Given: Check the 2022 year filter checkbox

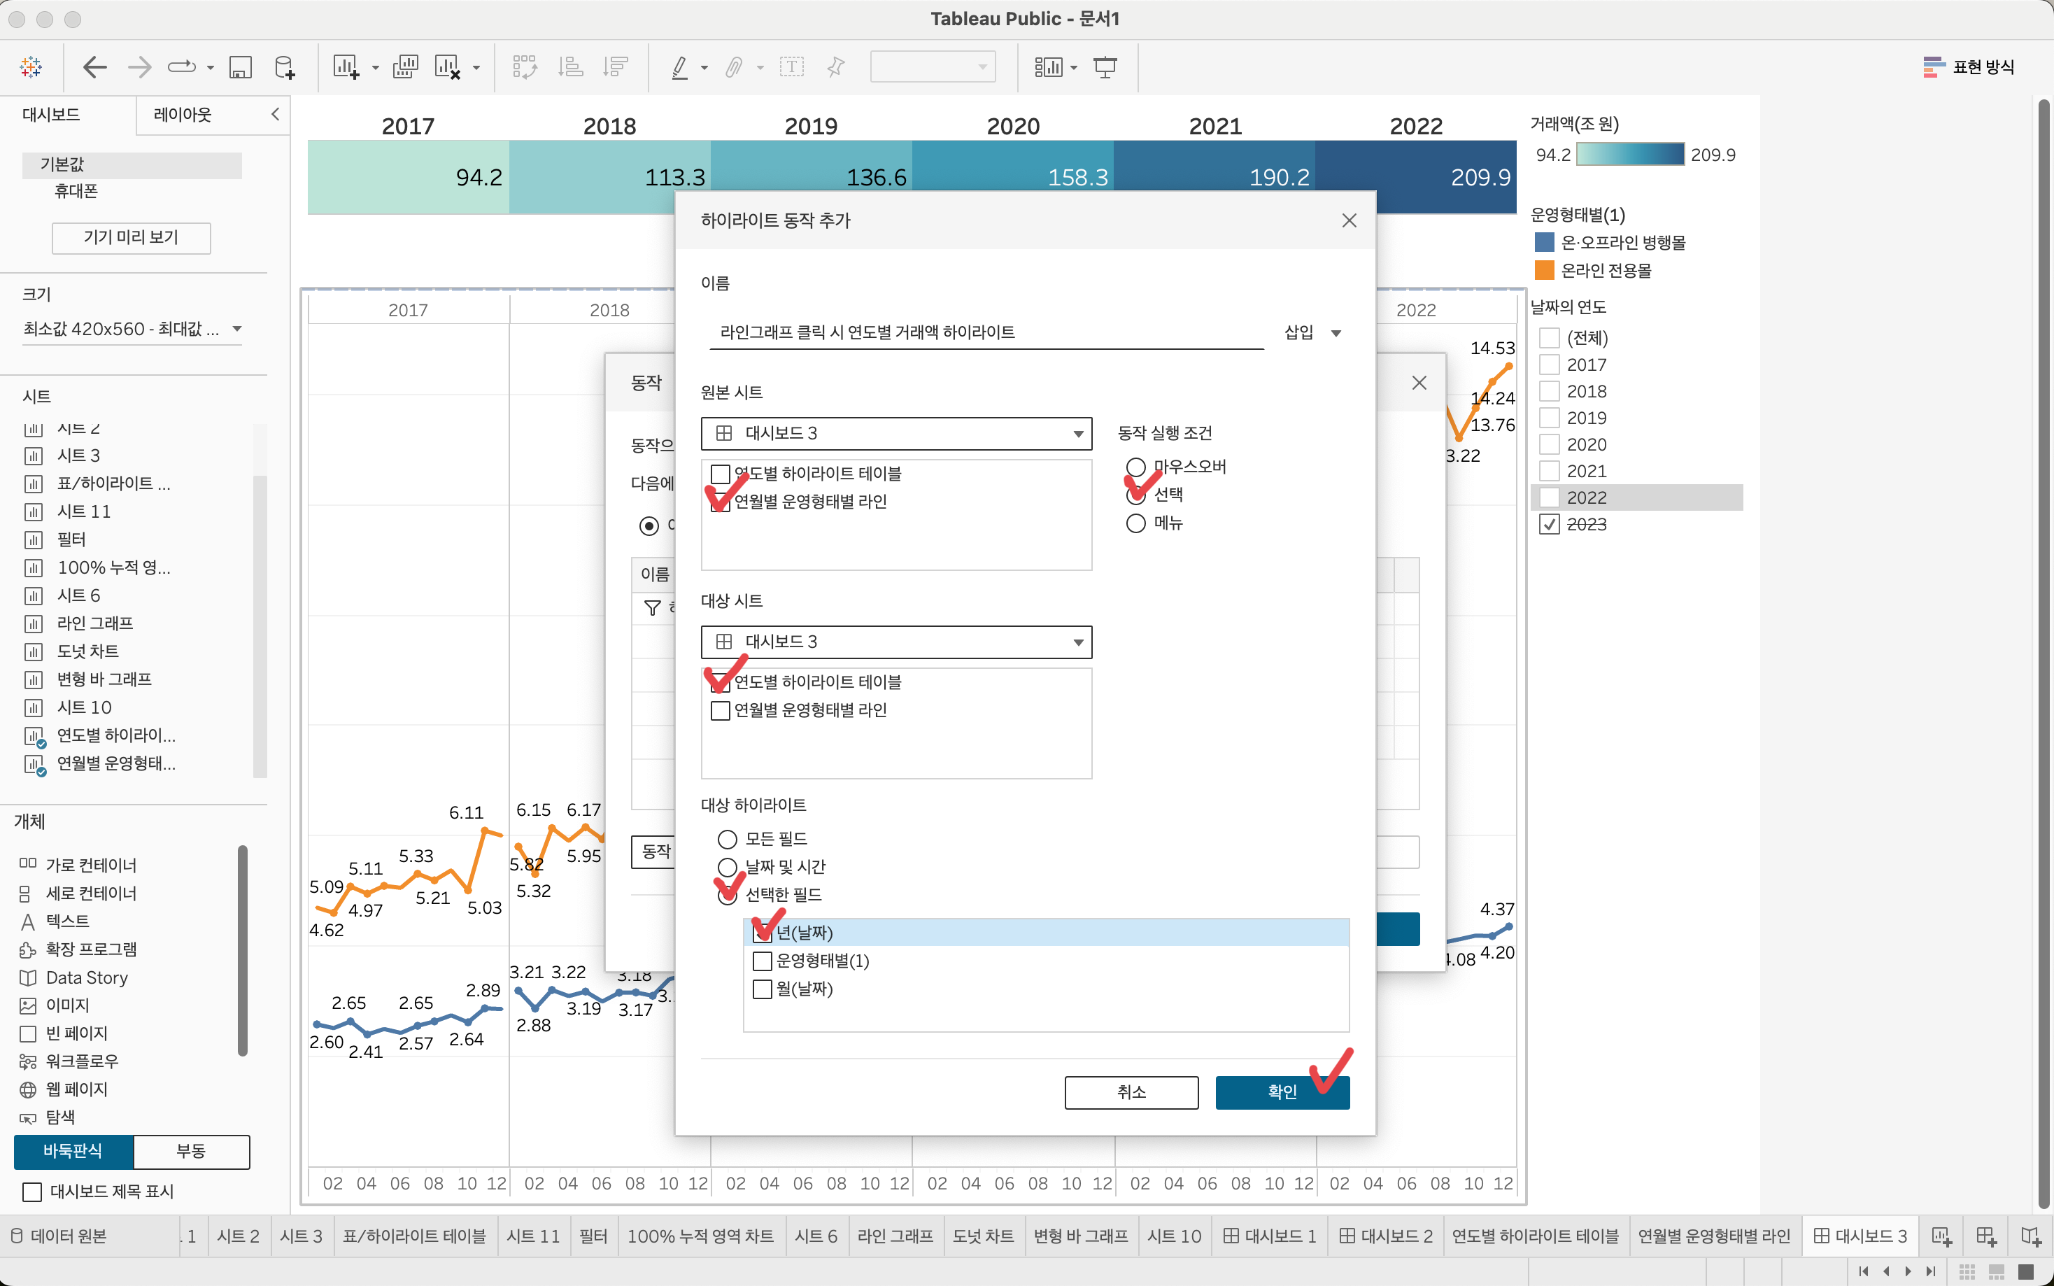Looking at the screenshot, I should click(x=1550, y=497).
